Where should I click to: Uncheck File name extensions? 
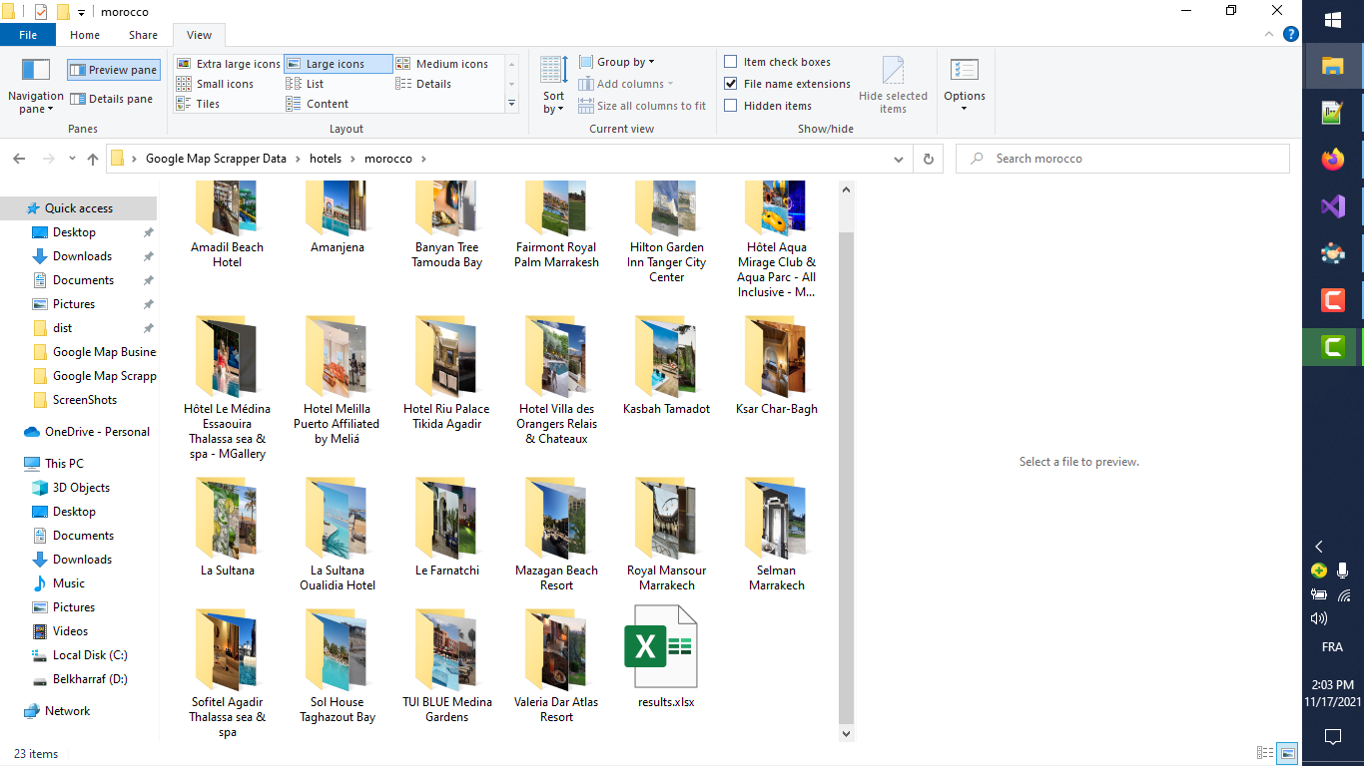(731, 84)
